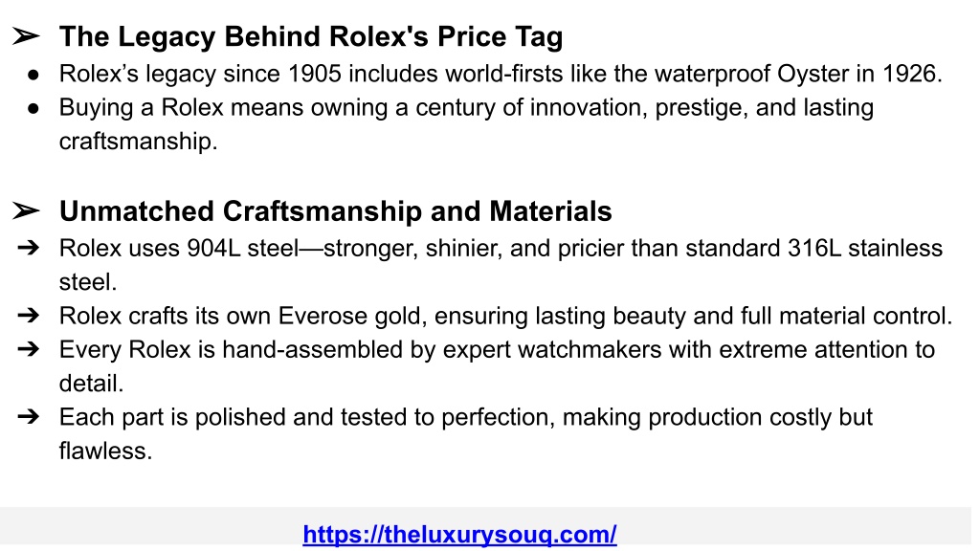980x551 pixels.
Task: Click the arrow bullet before hand-assembled line
Action: click(x=29, y=349)
